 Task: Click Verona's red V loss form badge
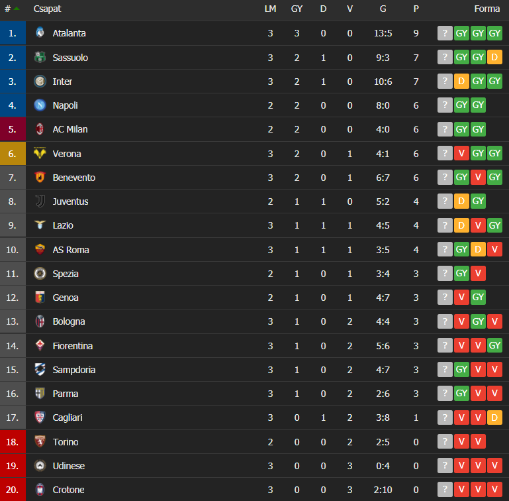pyautogui.click(x=461, y=153)
